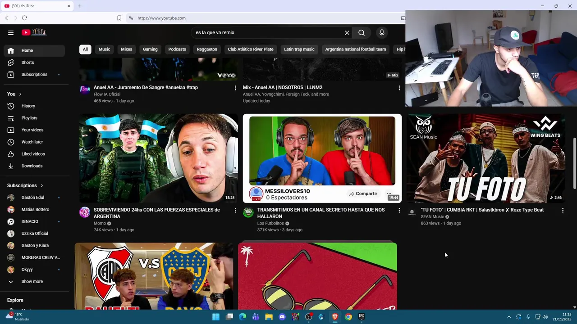Clear the search text with X
Screen dimensions: 577x324
[x=347, y=32]
